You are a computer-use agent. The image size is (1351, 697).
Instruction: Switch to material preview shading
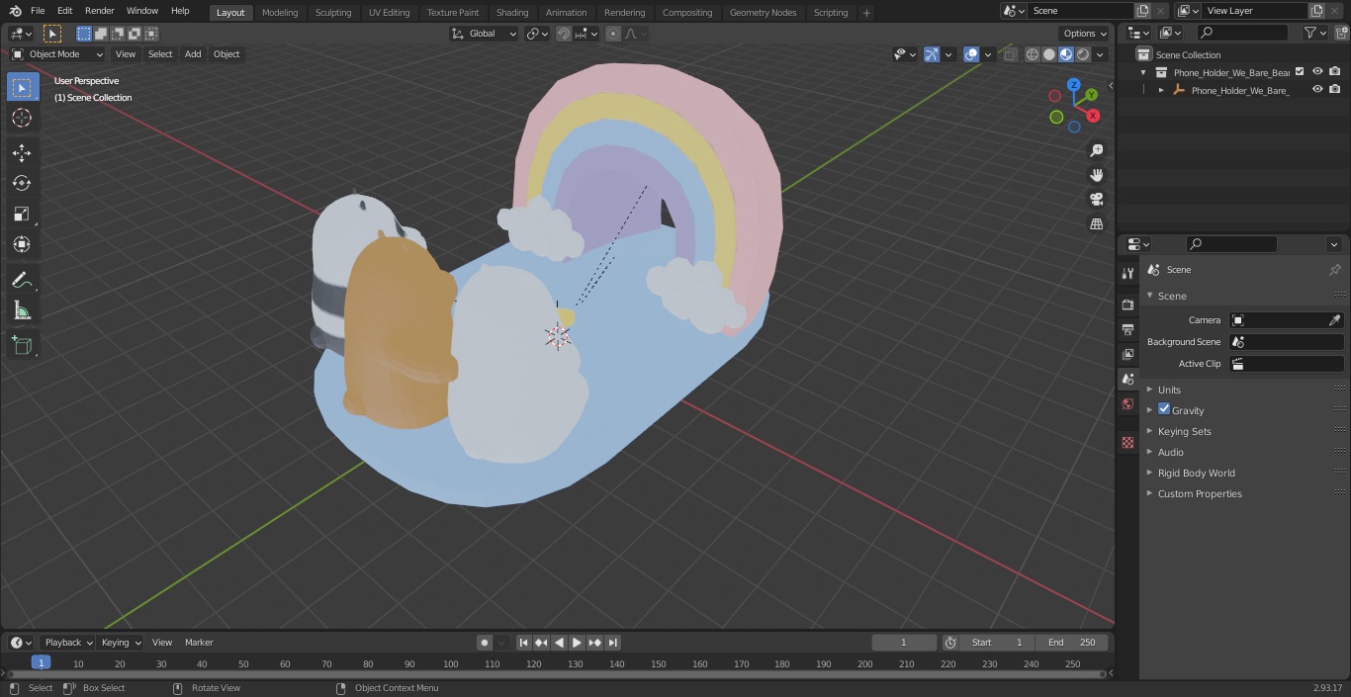(1066, 54)
